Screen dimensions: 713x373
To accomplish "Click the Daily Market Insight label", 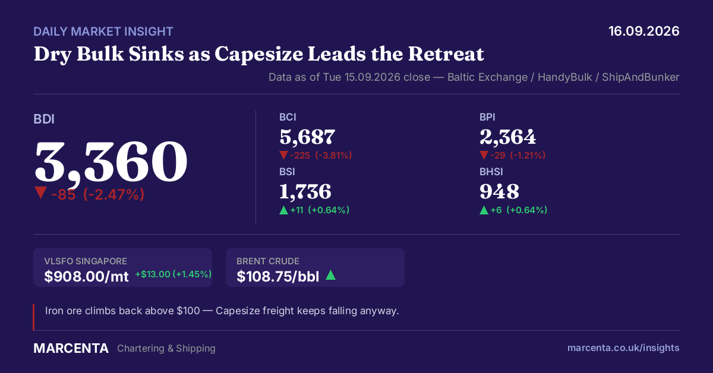I will coord(103,31).
